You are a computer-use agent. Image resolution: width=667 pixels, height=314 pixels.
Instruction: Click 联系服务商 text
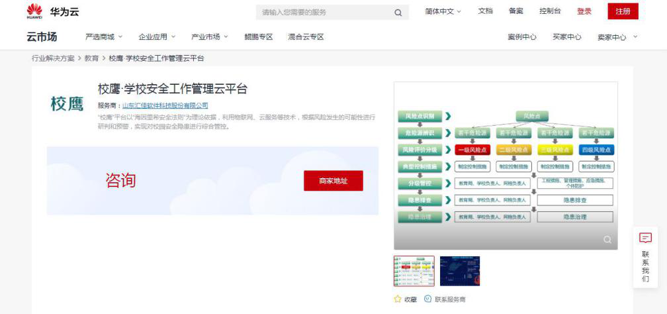point(450,299)
